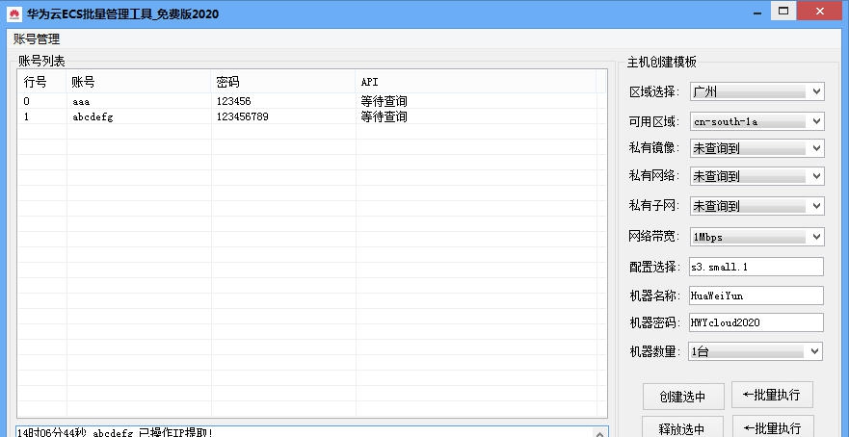This screenshot has height=437, width=849.
Task: Click the Huawei logo icon in title bar
Action: (14, 14)
